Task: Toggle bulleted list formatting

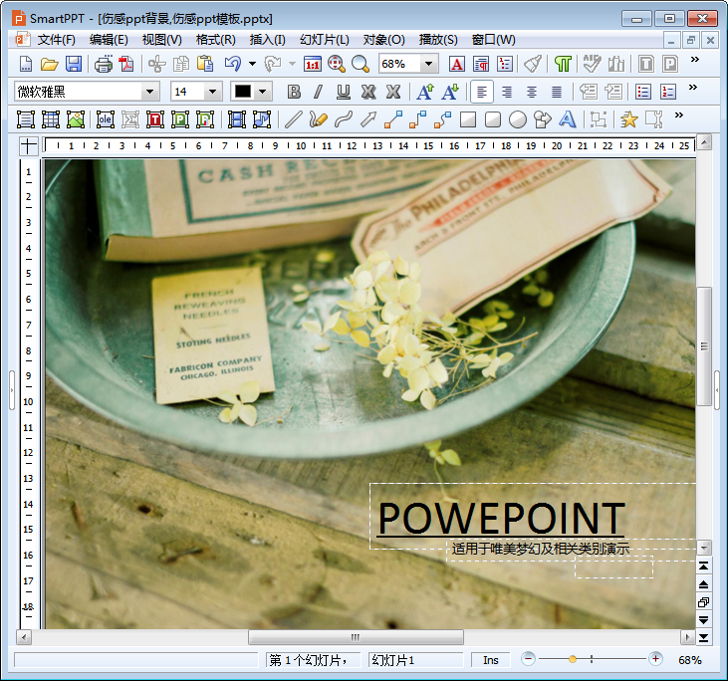Action: coord(643,92)
